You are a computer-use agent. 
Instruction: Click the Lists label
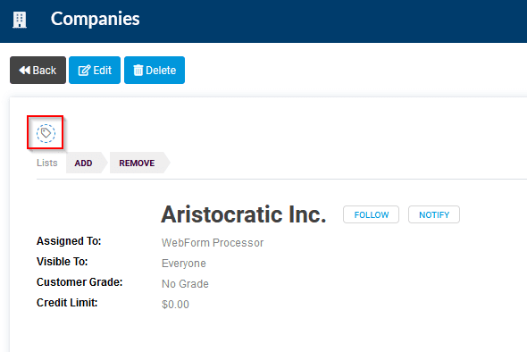pyautogui.click(x=47, y=163)
